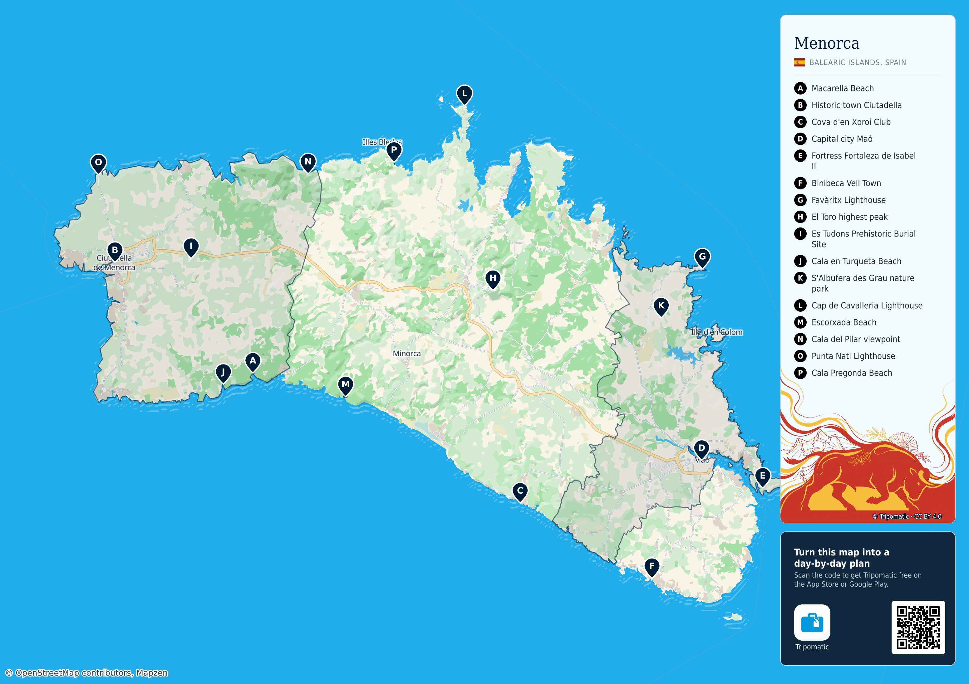This screenshot has height=684, width=969.
Task: Click legend entry Punta Nati Lighthouse
Action: (x=844, y=356)
